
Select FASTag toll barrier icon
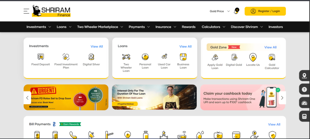tap(109, 135)
